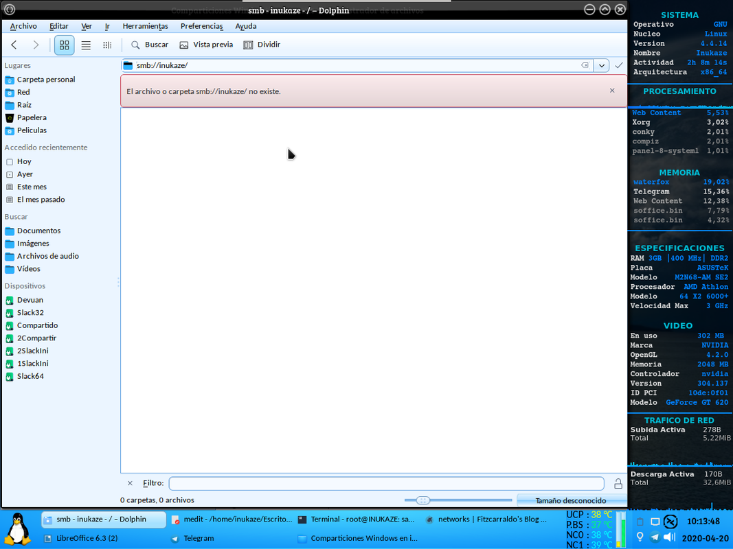Switch to Fitzcarraldo's Blog taskbar window

[486, 519]
